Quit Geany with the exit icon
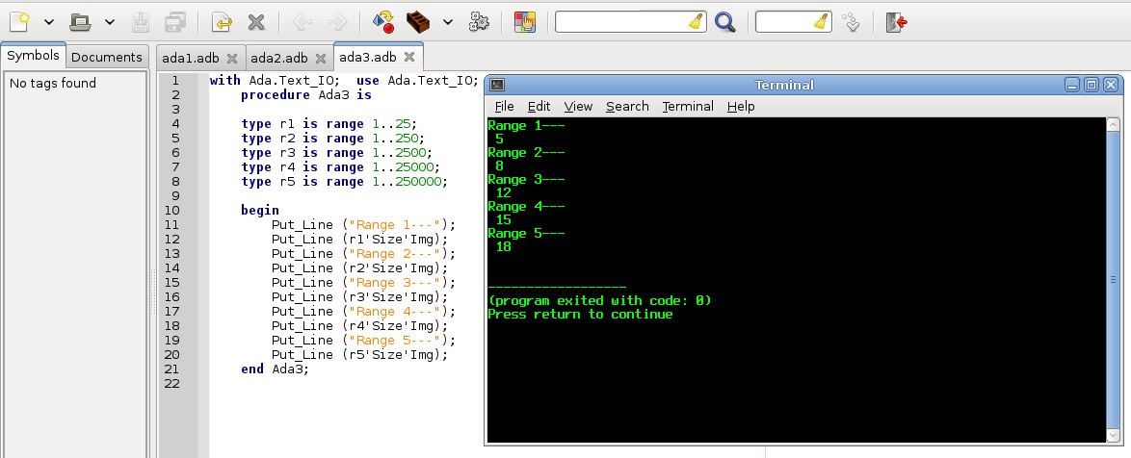1131x458 pixels. [897, 21]
